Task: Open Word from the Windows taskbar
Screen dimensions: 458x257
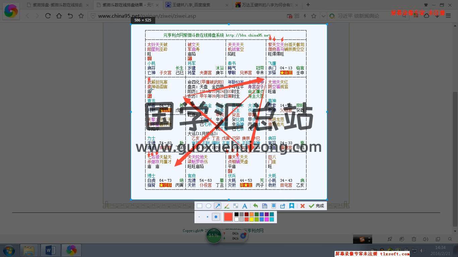Action: click(x=50, y=250)
